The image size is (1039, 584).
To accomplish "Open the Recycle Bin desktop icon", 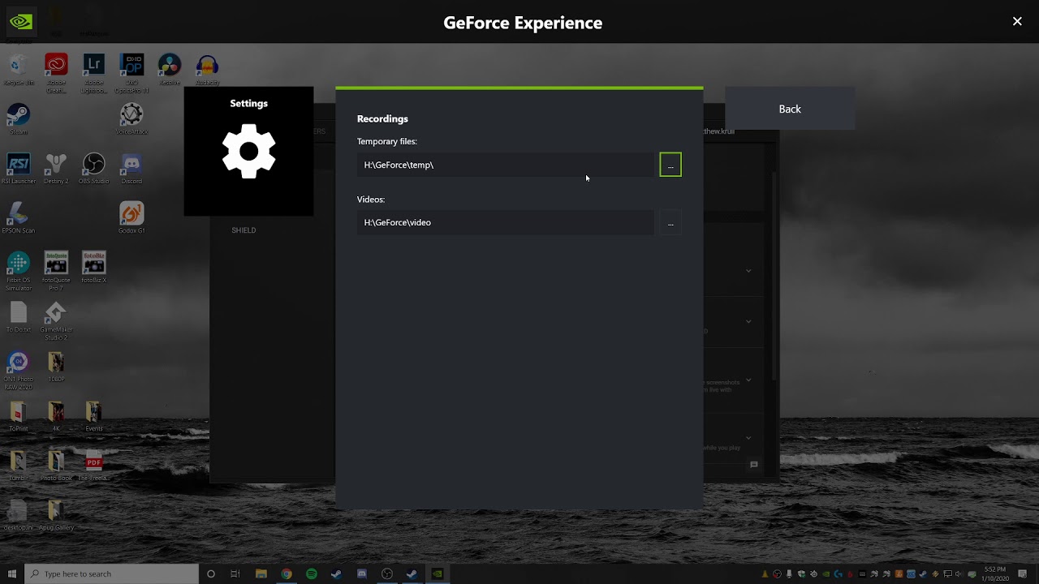I will [x=18, y=71].
